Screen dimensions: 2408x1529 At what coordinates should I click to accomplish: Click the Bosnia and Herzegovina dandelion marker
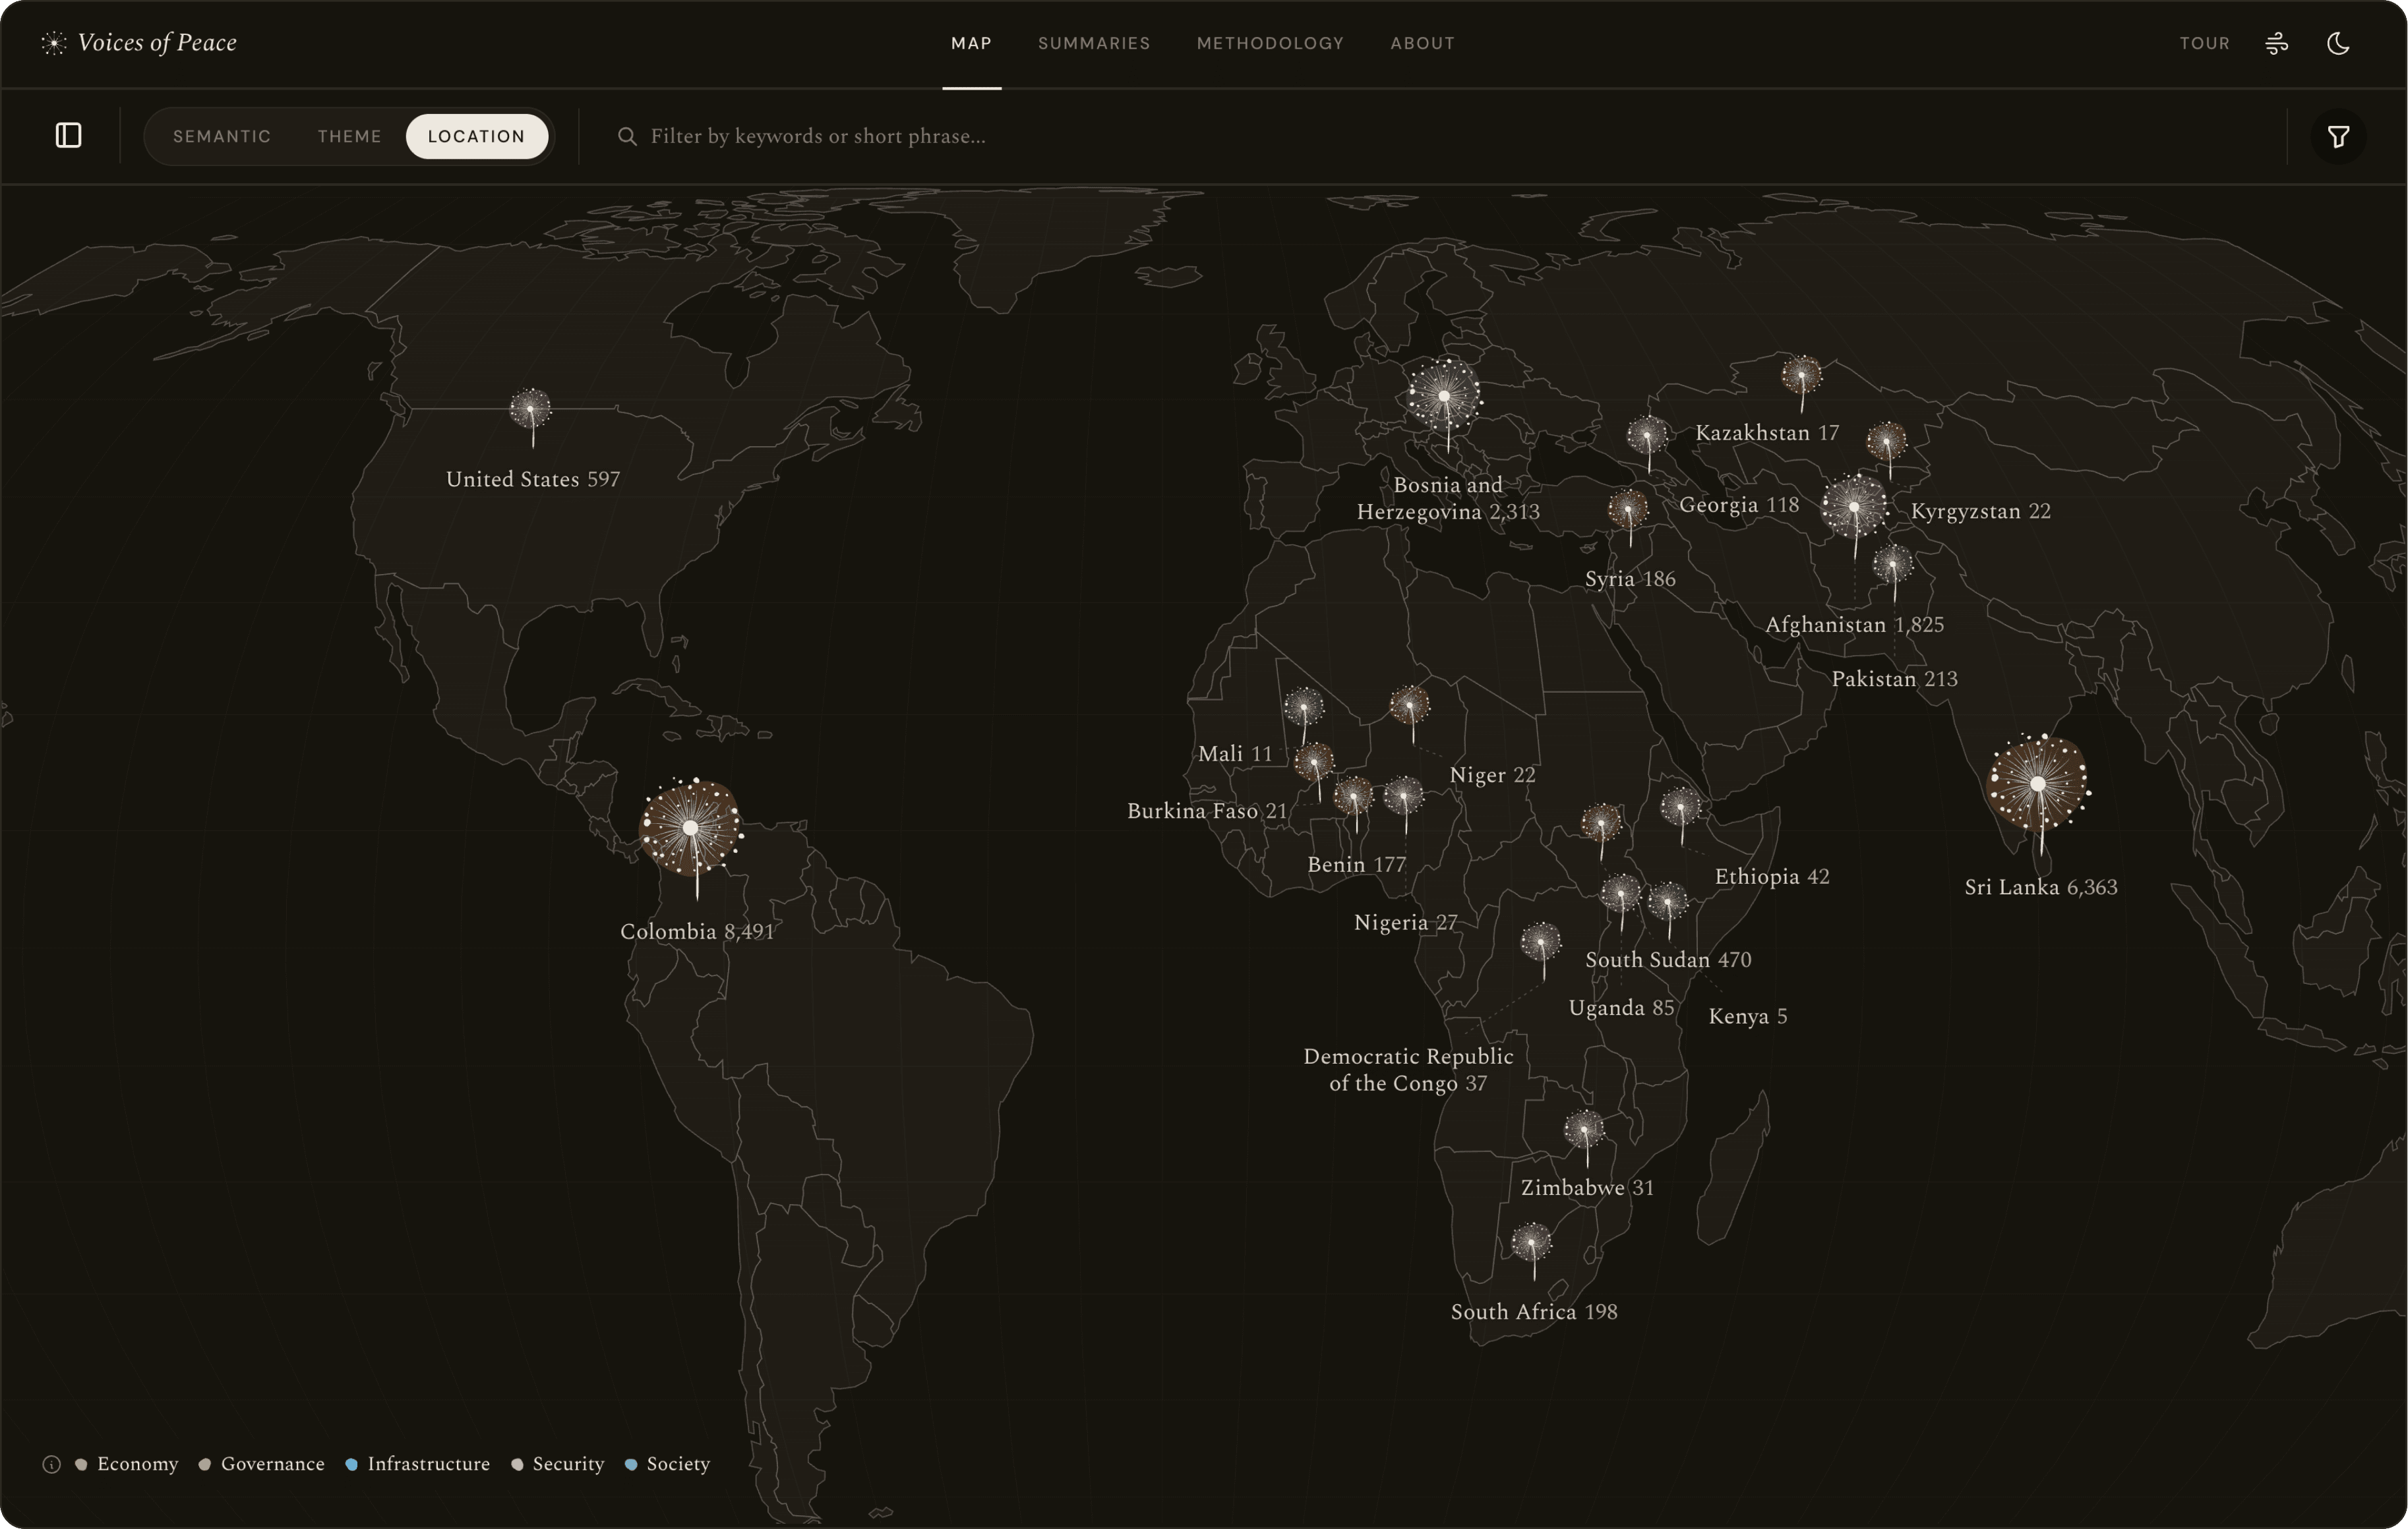tap(1444, 395)
